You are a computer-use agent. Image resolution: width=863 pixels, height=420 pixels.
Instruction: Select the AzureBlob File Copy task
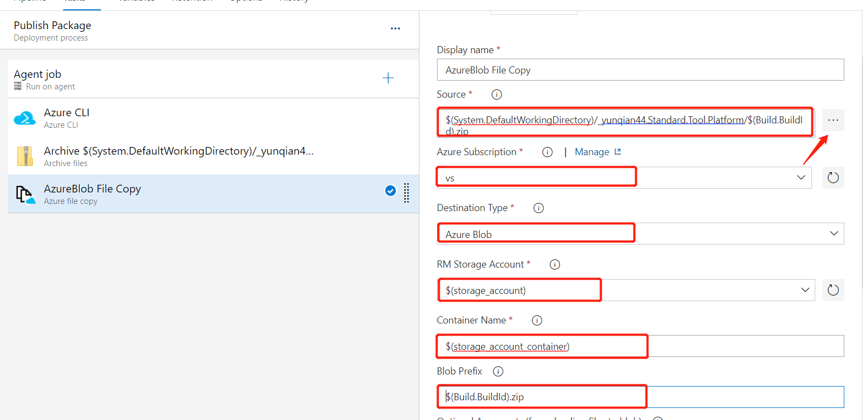pos(213,194)
